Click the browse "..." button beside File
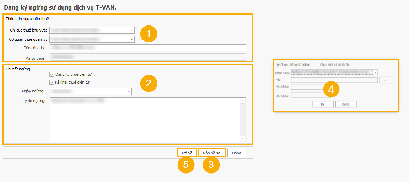 pos(386,80)
